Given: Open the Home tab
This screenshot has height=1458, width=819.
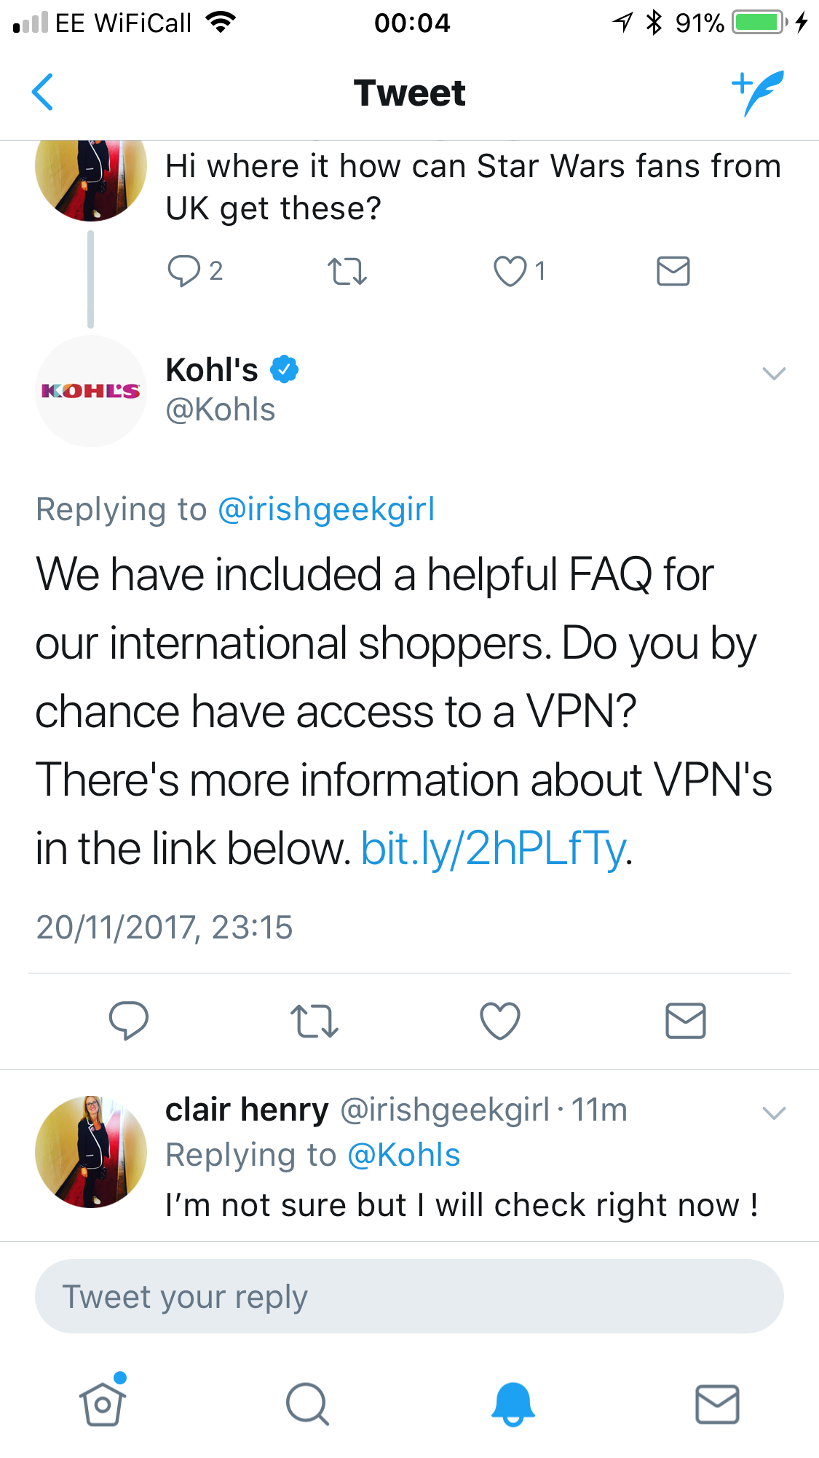Looking at the screenshot, I should [103, 1403].
